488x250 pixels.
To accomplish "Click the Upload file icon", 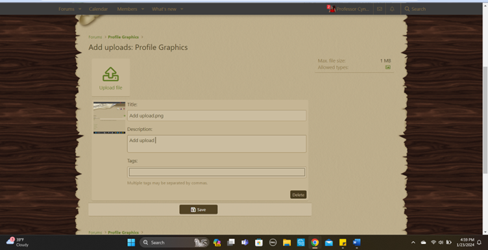I will [x=110, y=75].
